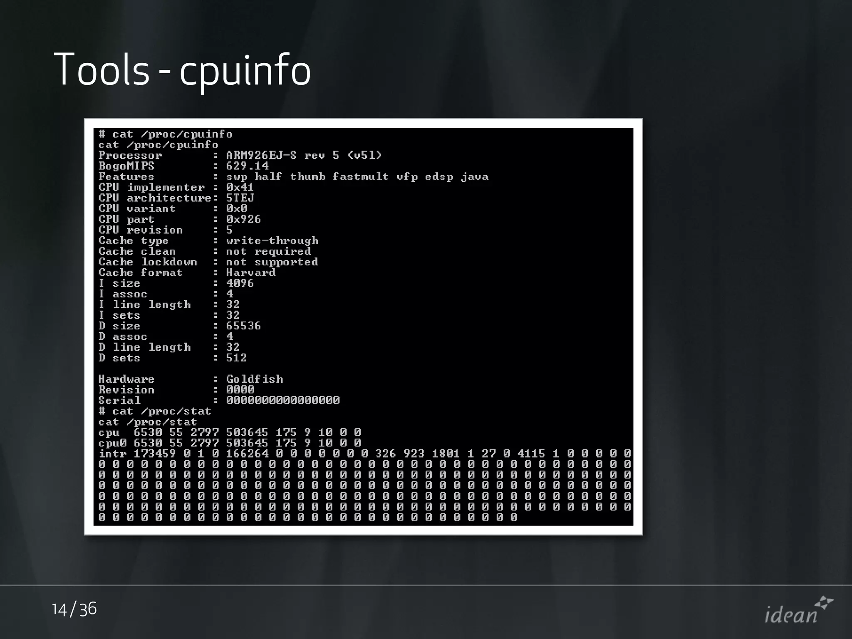This screenshot has height=639, width=852.
Task: Click the cat /proc/cpuinfo command line
Action: point(166,134)
